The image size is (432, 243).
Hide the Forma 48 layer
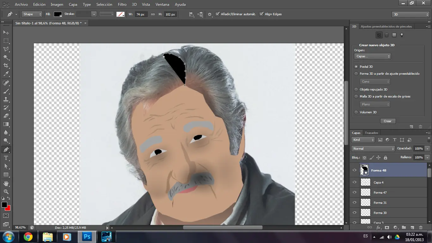tap(355, 170)
